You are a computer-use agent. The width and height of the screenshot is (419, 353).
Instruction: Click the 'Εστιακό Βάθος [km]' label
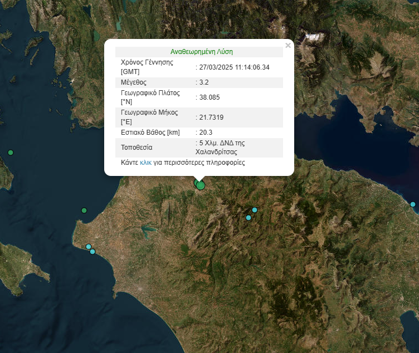coord(150,133)
